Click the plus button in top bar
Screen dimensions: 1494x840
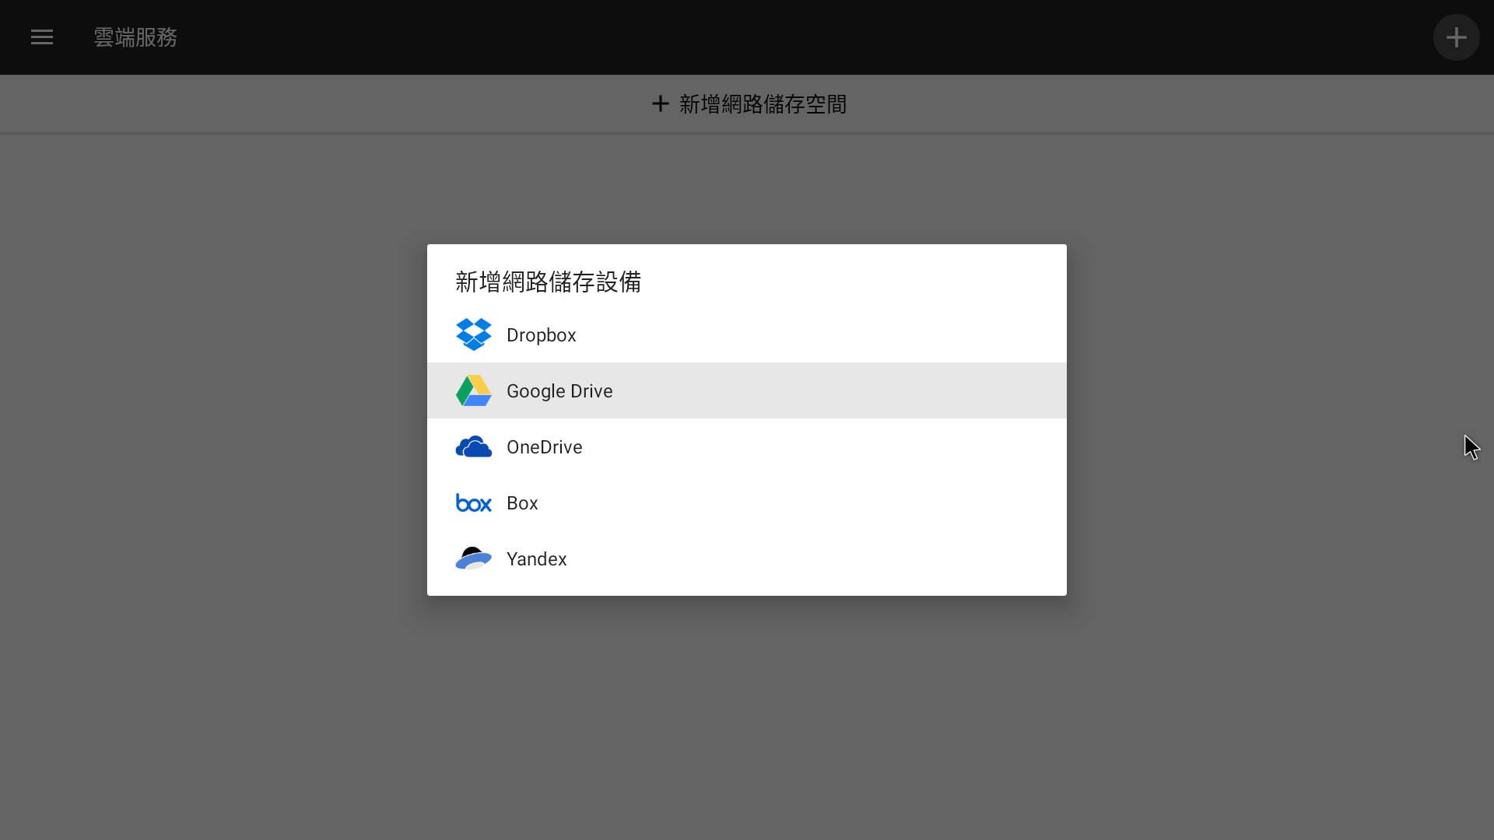point(1456,37)
